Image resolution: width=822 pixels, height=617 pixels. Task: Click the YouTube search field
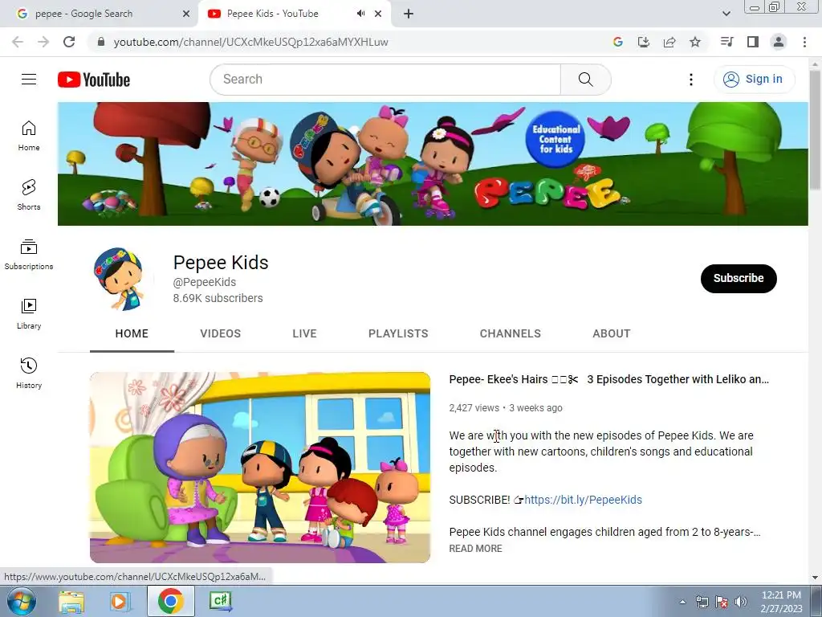pyautogui.click(x=385, y=80)
